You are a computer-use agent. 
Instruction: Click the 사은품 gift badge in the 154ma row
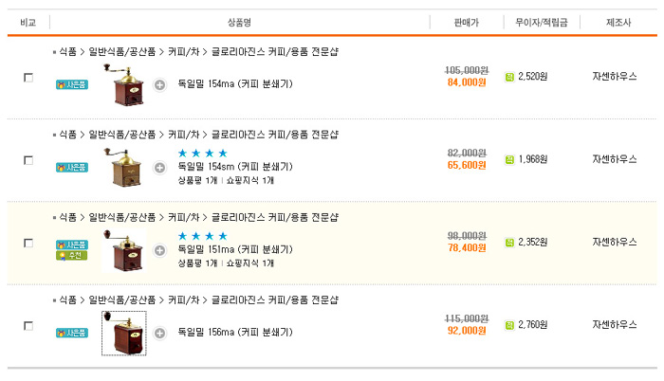pos(72,84)
